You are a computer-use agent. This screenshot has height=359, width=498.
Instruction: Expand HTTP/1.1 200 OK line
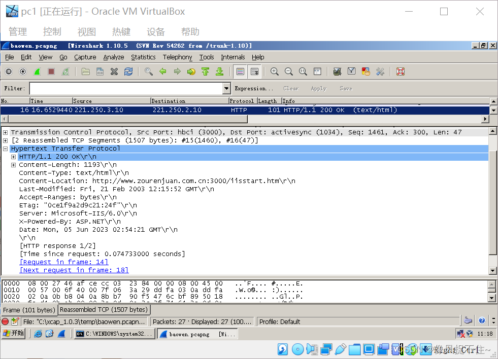point(13,157)
